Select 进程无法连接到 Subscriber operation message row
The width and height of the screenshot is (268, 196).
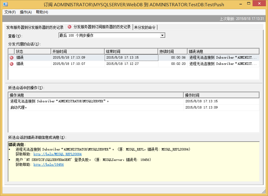point(134,101)
